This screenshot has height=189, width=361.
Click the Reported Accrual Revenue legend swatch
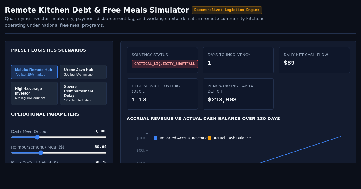[156, 138]
